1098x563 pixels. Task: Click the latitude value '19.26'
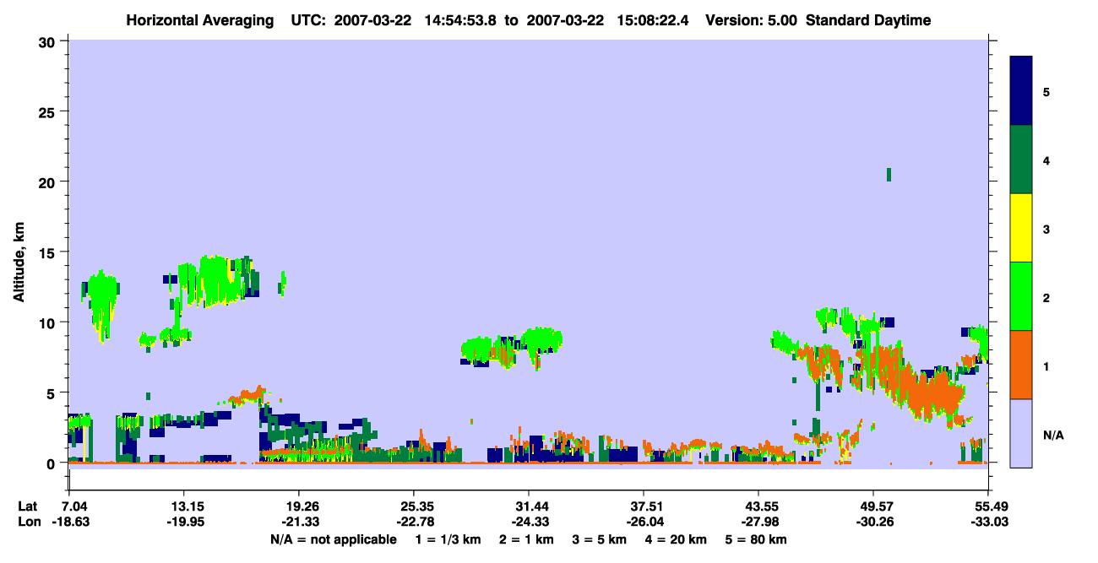pos(299,506)
